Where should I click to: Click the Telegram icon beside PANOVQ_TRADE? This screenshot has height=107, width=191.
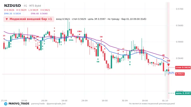[x=6, y=104]
